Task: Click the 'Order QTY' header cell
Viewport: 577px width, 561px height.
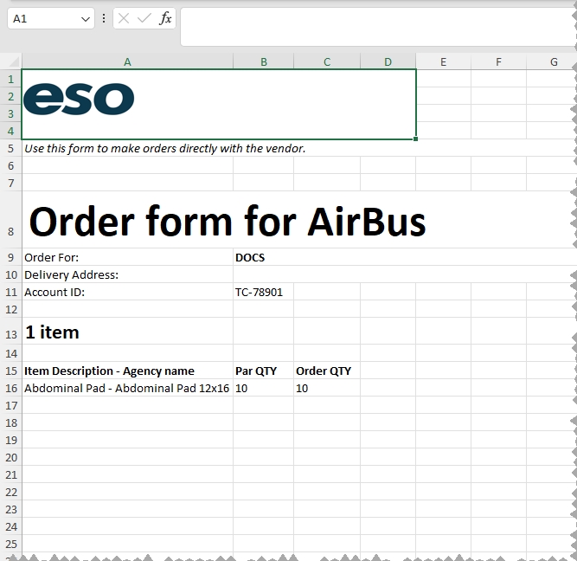Action: (x=327, y=371)
